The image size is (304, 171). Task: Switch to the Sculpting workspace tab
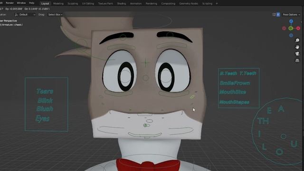(x=73, y=3)
